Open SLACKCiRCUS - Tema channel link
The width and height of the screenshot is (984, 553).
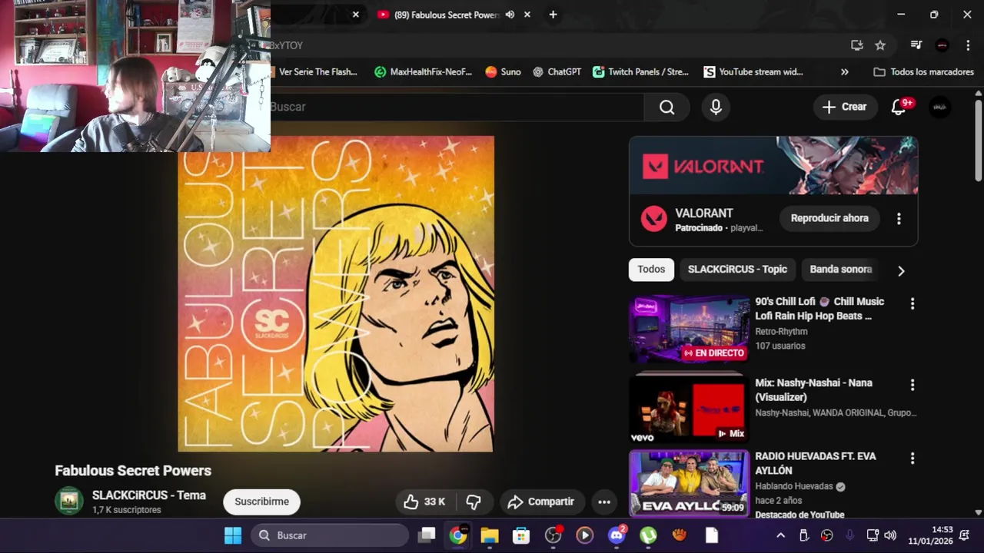tap(149, 495)
